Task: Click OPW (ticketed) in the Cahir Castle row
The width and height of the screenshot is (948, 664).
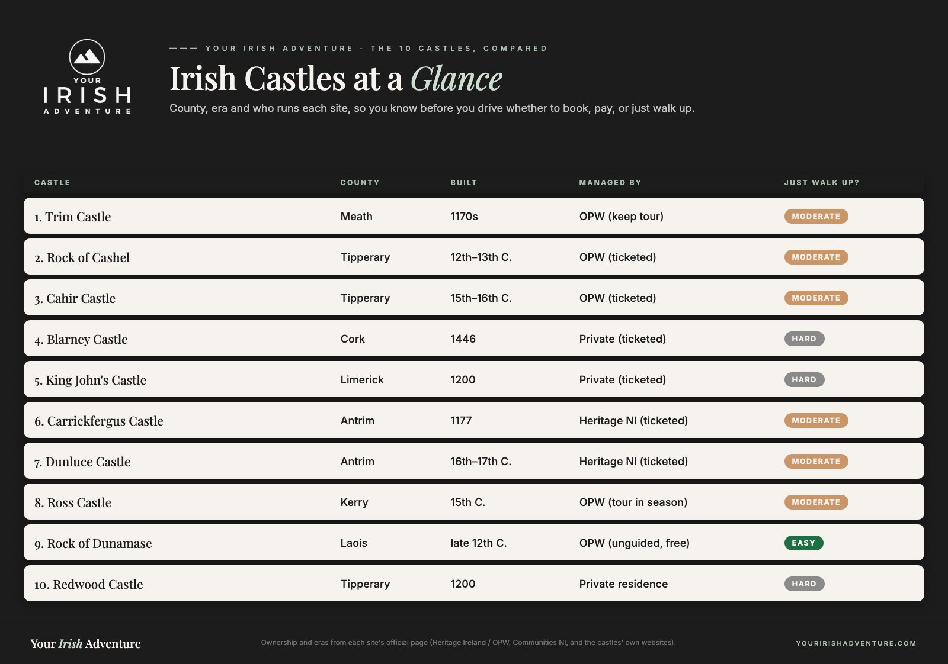Action: tap(617, 298)
